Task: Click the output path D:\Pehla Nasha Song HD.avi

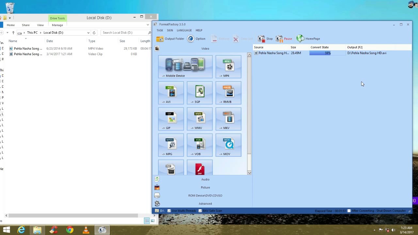Action: (367, 53)
